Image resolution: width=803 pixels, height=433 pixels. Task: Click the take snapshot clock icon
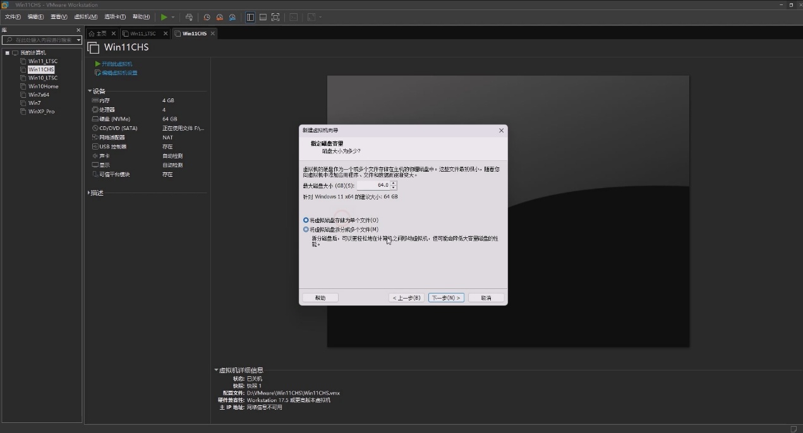tap(207, 17)
